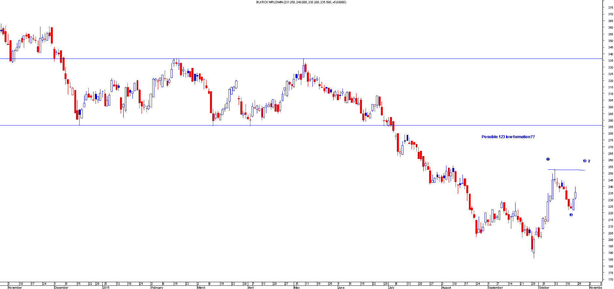Click the 250 price level on axis
The image size is (614, 289).
[x=610, y=174]
